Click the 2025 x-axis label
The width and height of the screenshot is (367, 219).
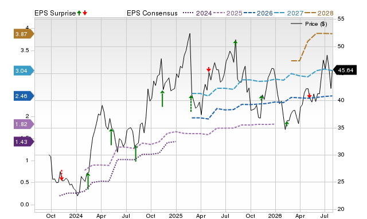click(176, 216)
